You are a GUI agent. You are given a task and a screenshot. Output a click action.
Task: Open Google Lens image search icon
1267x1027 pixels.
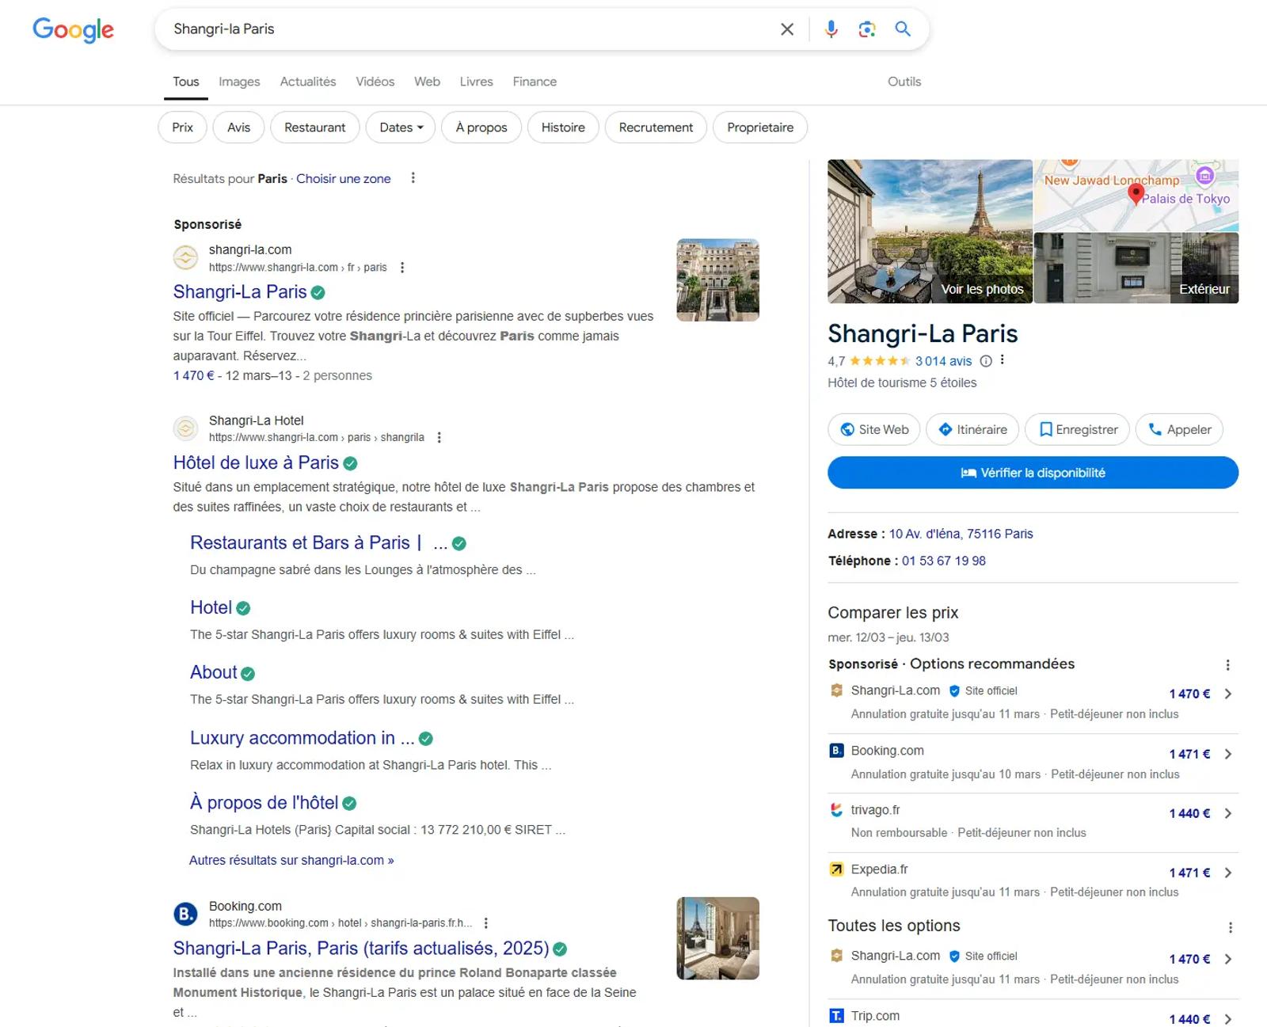point(867,29)
